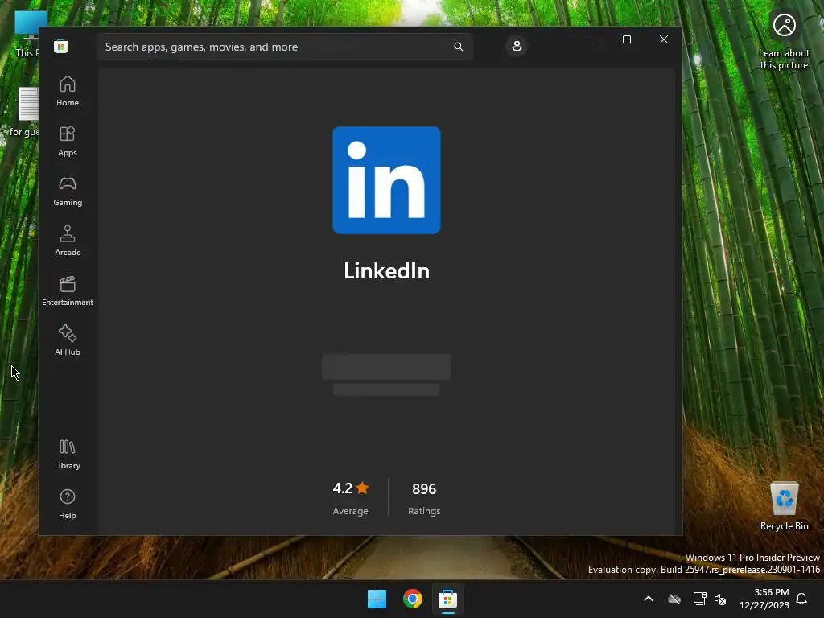Open the Library section
This screenshot has height=618, width=824.
(68, 454)
